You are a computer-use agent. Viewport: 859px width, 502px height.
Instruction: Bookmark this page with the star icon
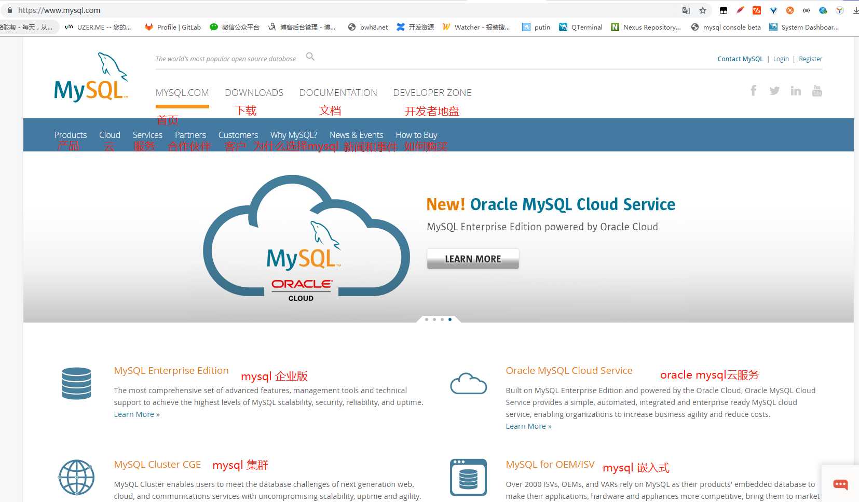pyautogui.click(x=703, y=10)
